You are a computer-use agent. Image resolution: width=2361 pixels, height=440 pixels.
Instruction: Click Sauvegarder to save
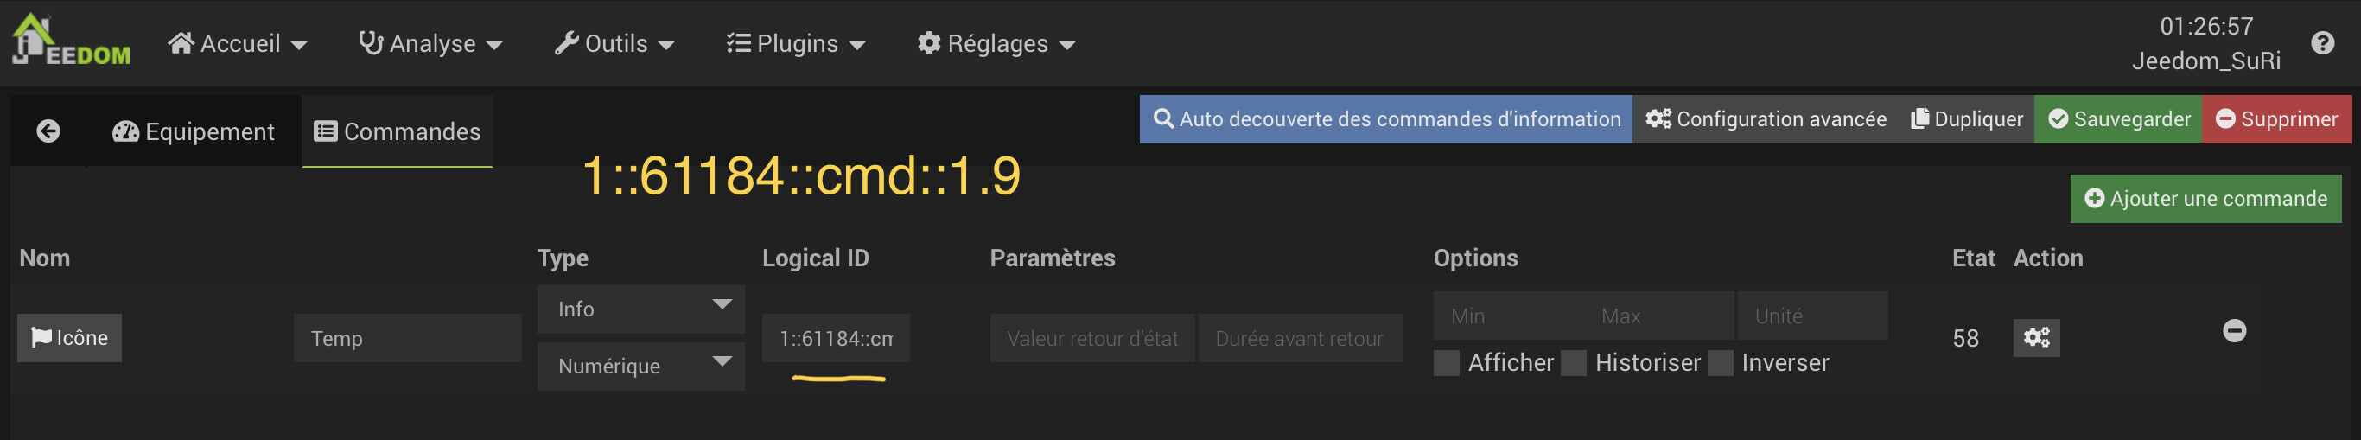pyautogui.click(x=2118, y=119)
